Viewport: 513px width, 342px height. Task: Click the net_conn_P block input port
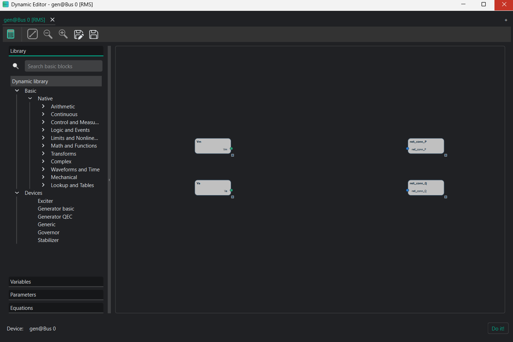(x=407, y=149)
